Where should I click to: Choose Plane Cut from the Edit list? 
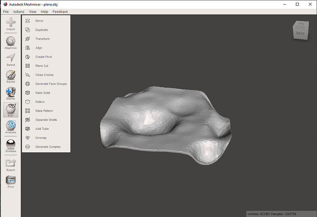pyautogui.click(x=41, y=66)
